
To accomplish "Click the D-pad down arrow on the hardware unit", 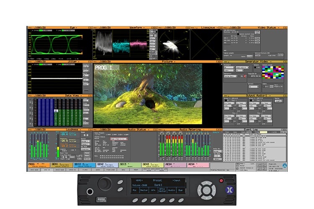I will pos(207,197).
